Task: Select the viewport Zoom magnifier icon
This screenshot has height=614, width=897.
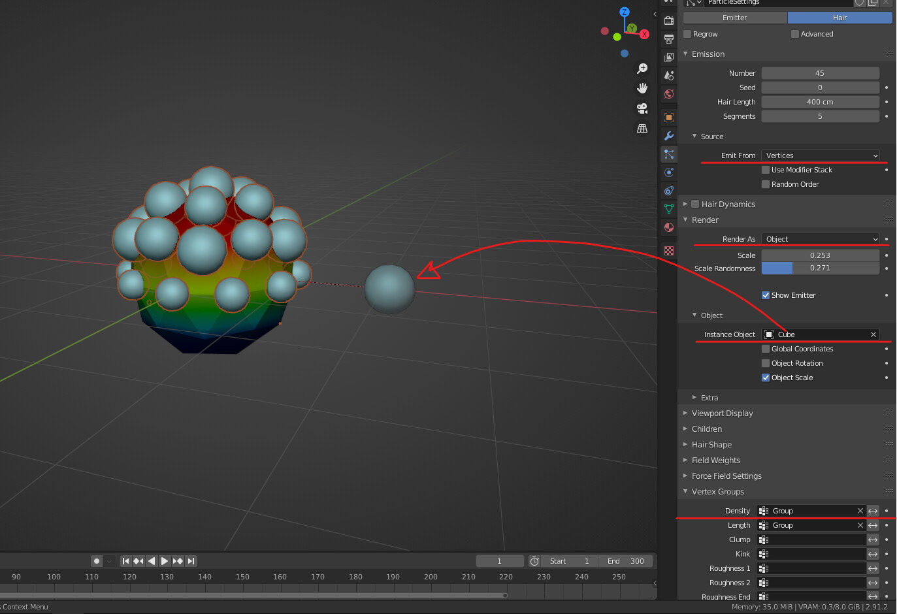Action: [x=642, y=68]
